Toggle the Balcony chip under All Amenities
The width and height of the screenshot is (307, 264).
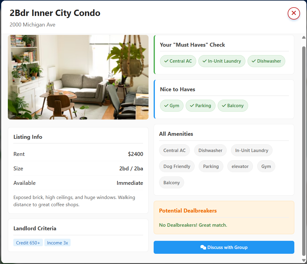pos(171,182)
